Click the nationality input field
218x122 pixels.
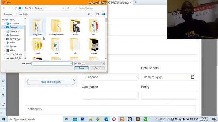110,109
